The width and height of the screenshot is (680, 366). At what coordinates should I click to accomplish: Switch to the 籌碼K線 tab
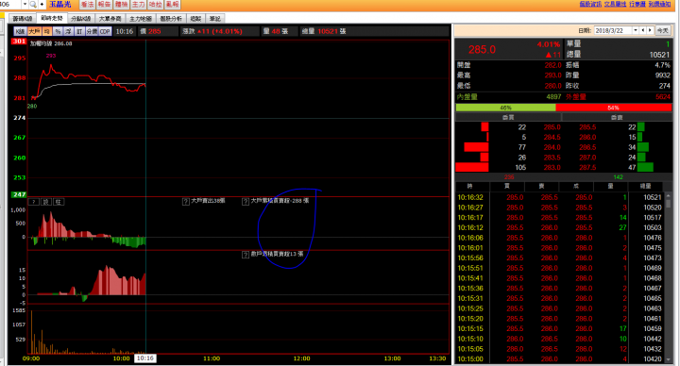pos(23,19)
